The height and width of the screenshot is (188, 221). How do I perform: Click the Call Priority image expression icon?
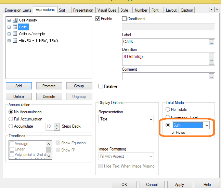[15, 20]
